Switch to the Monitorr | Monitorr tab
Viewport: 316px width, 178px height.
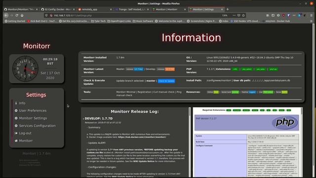pyautogui.click(x=169, y=9)
